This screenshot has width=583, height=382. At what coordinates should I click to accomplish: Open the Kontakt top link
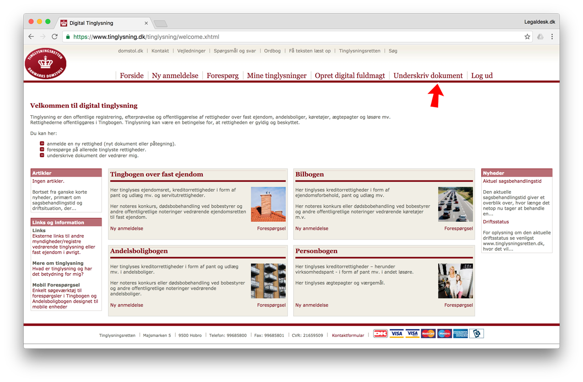pyautogui.click(x=160, y=51)
